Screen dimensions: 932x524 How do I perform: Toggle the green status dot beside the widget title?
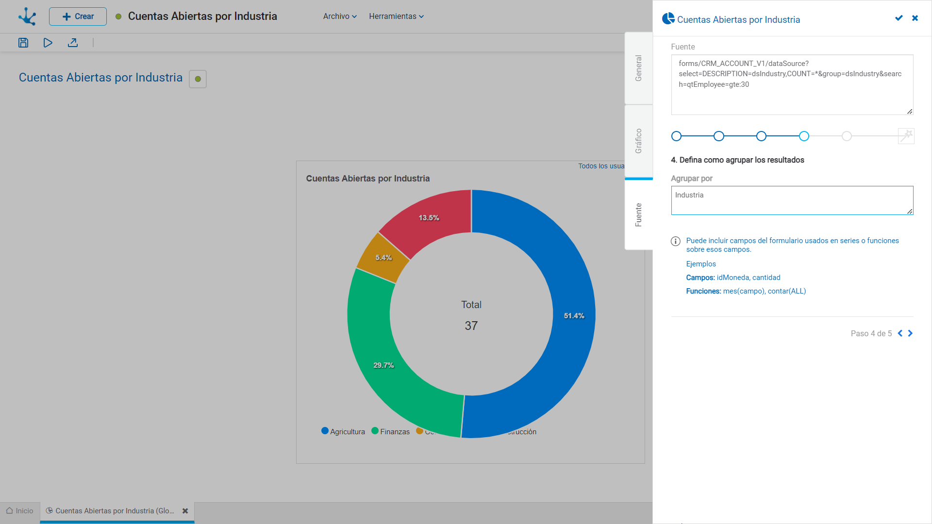198,79
